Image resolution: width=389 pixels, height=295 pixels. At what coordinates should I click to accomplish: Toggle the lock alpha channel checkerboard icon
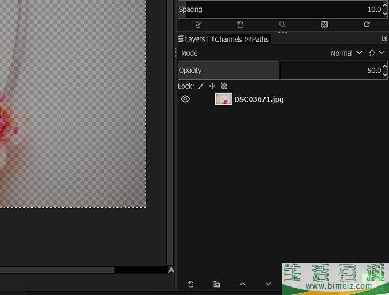click(224, 86)
